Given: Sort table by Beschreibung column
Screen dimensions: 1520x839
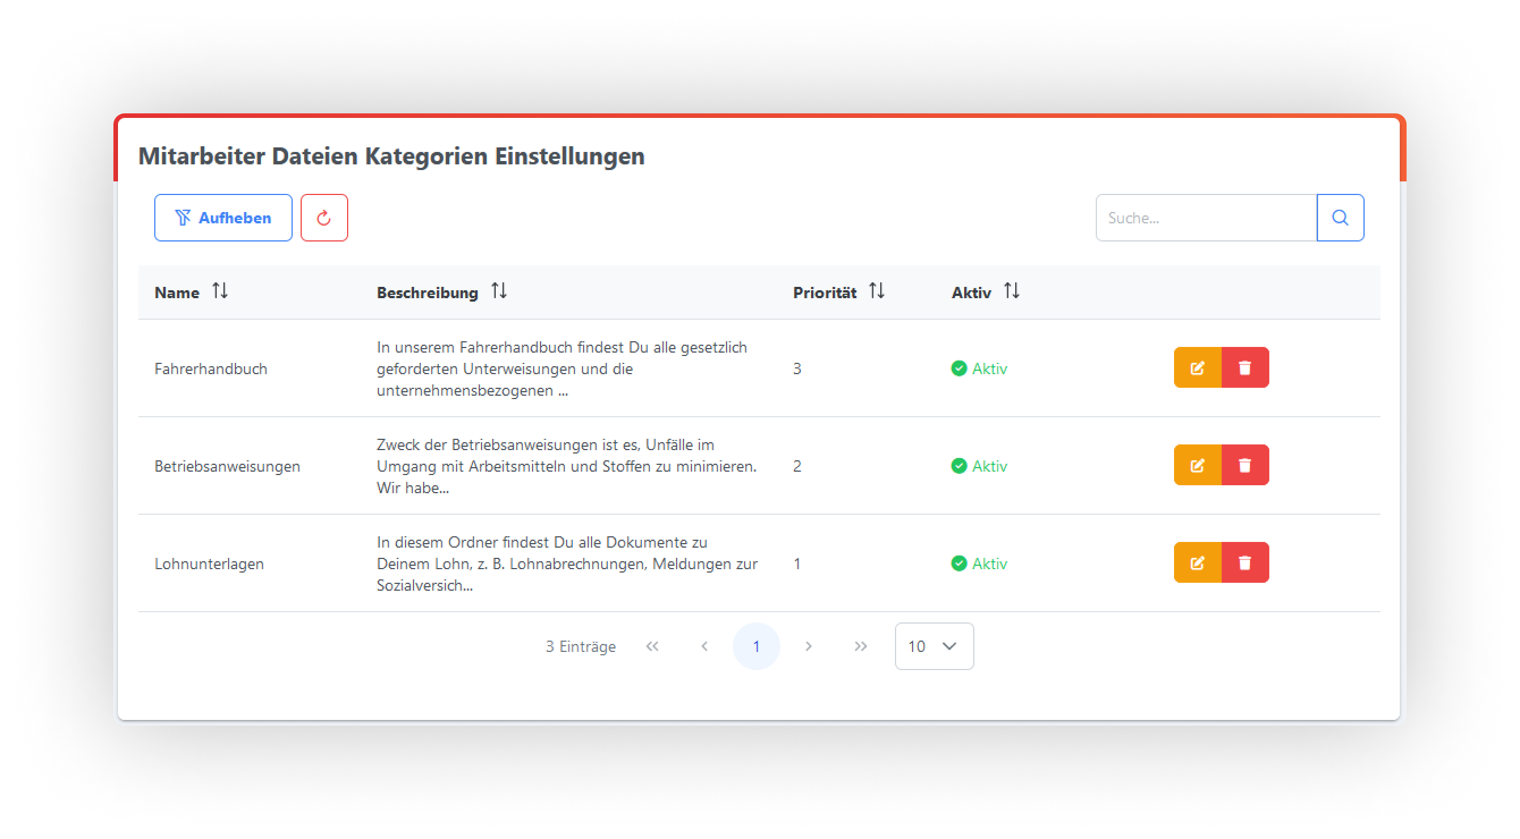Looking at the screenshot, I should [x=499, y=291].
